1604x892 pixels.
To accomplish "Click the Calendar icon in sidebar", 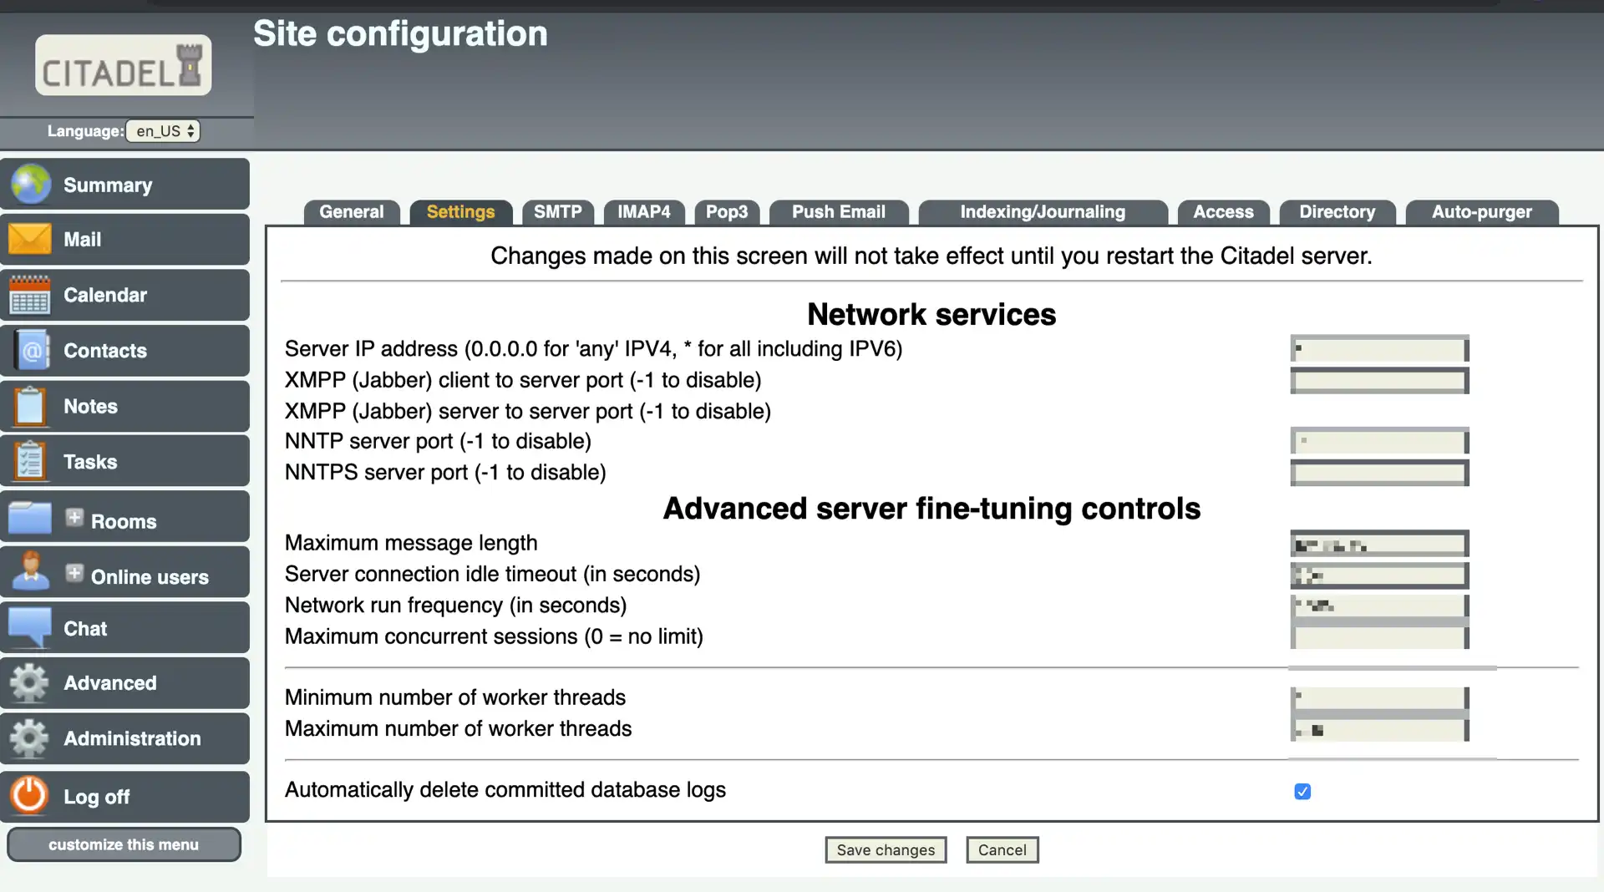I will tap(30, 295).
